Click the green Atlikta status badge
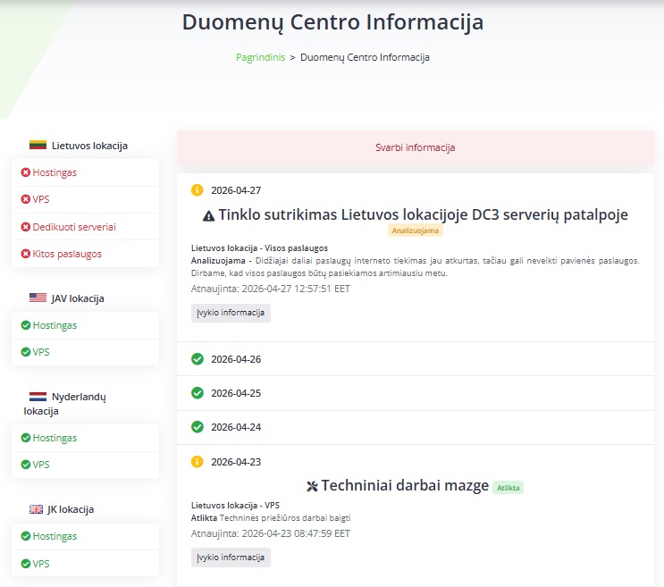664x587 pixels. point(508,487)
